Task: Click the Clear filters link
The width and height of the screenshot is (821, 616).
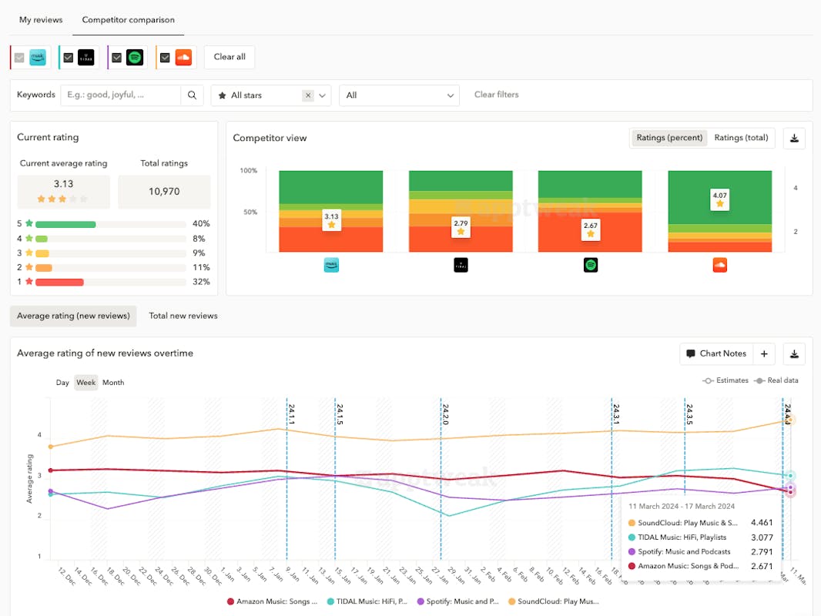Action: 496,95
